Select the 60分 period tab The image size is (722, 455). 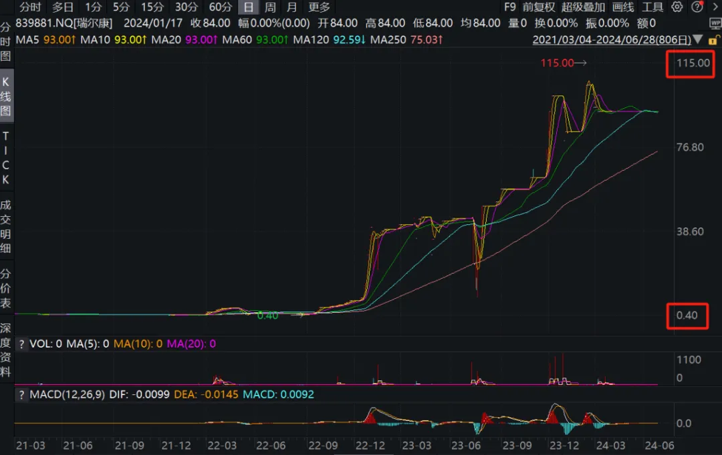tap(220, 7)
